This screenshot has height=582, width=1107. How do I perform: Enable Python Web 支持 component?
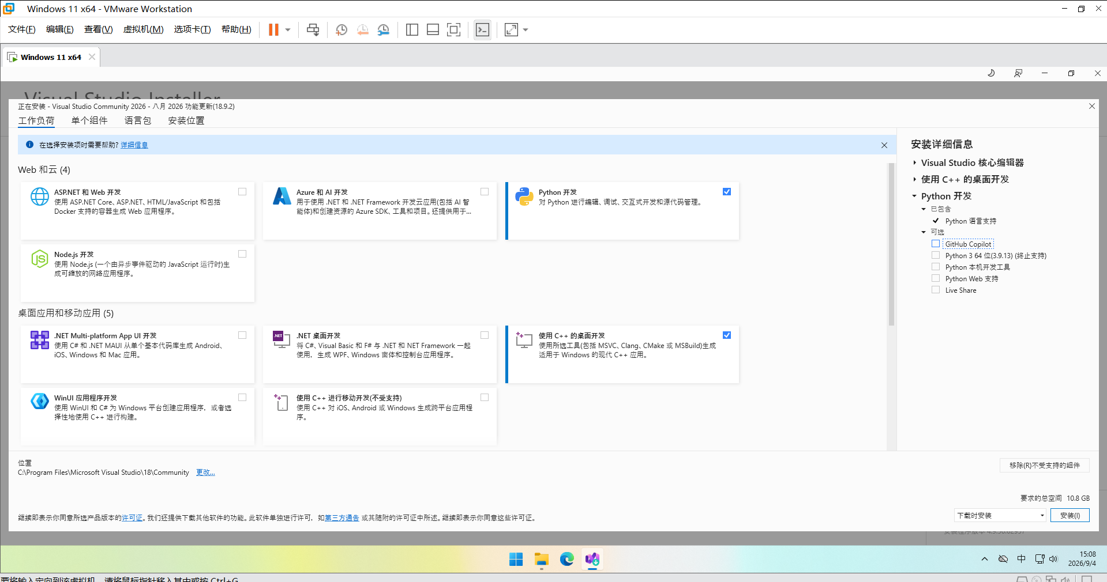(x=936, y=278)
